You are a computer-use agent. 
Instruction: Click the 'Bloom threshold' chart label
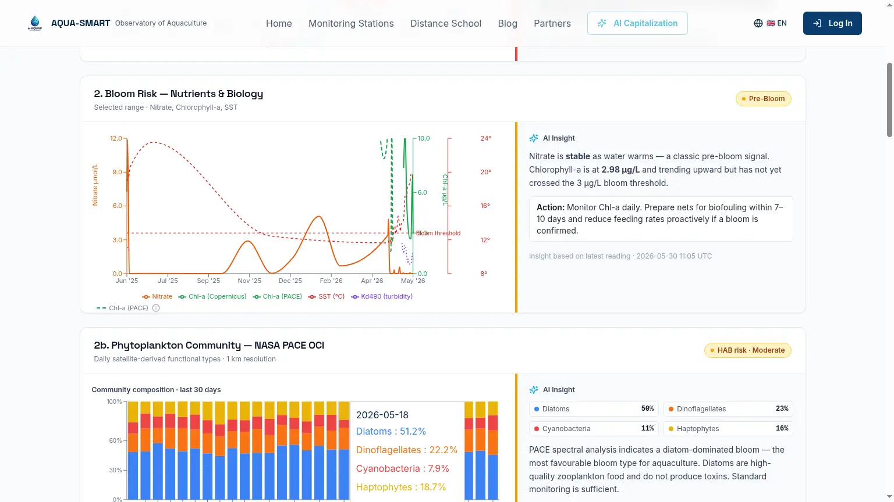[438, 233]
